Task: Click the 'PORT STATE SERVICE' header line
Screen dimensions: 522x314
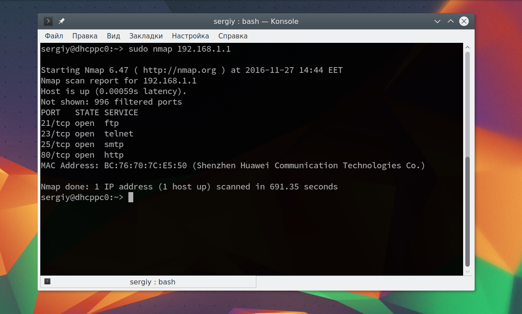Action: (x=89, y=113)
